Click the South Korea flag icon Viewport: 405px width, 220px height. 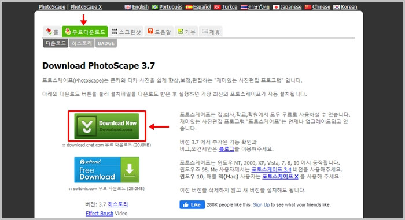coord(337,8)
